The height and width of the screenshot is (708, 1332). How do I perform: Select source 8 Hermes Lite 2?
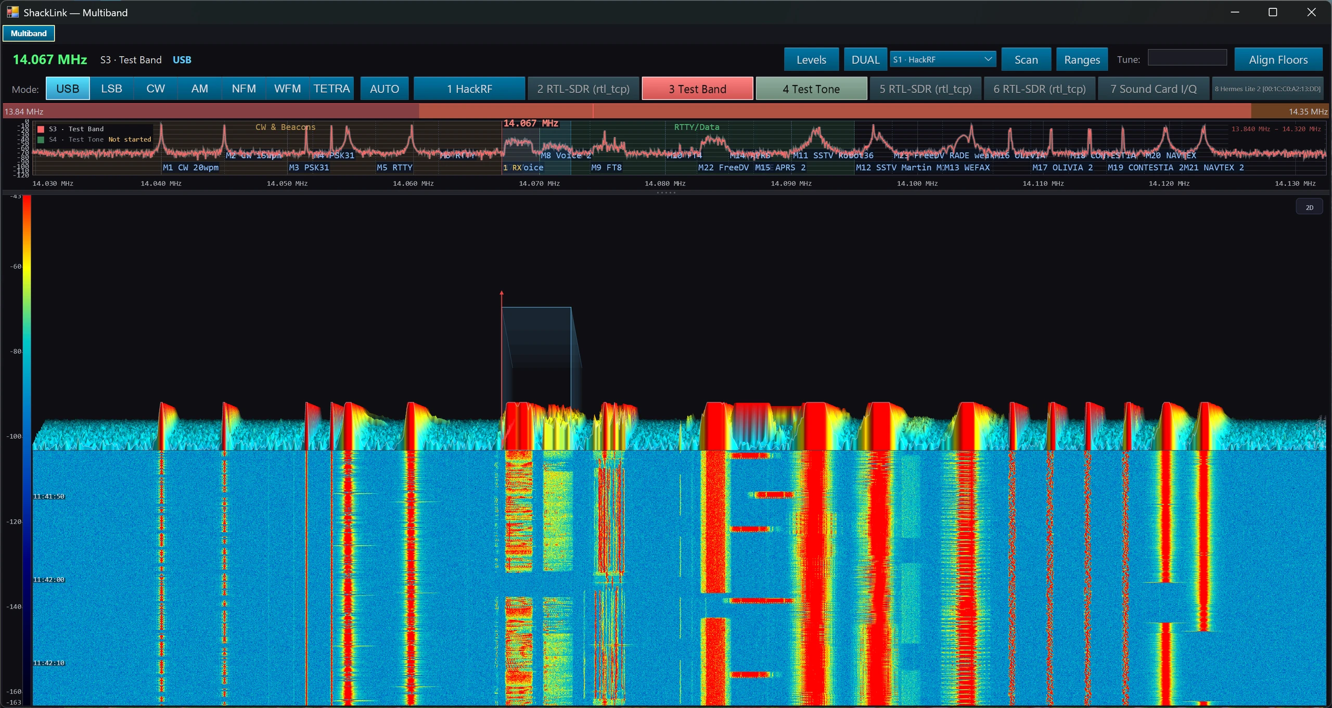pyautogui.click(x=1267, y=88)
